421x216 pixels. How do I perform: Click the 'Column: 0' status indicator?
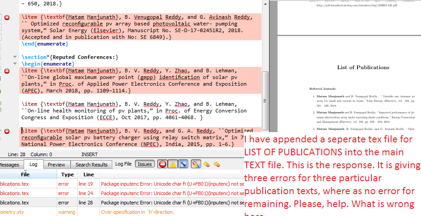pos(42,154)
